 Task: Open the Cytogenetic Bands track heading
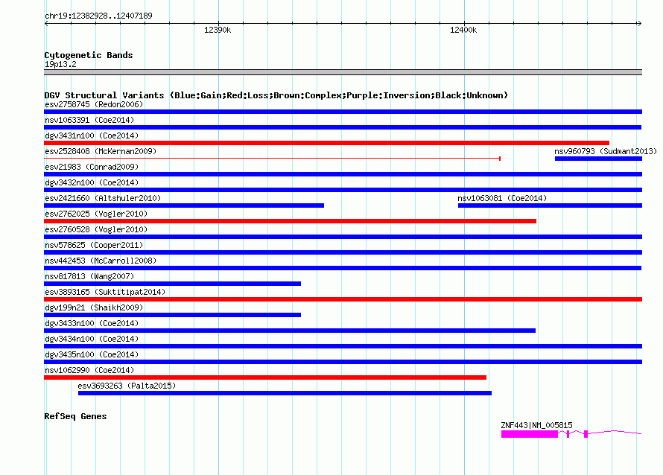tap(89, 55)
